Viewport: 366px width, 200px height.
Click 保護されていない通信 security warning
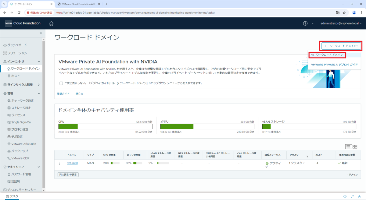click(x=40, y=13)
